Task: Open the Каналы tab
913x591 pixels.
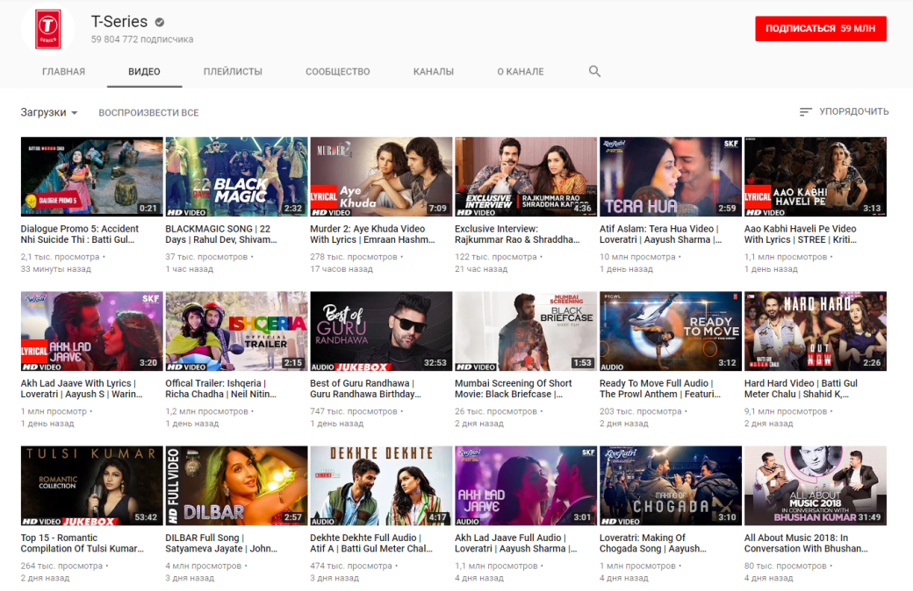Action: 433,72
